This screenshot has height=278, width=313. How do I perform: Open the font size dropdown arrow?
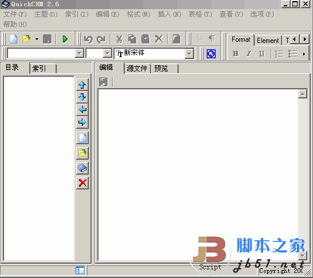[x=108, y=53]
